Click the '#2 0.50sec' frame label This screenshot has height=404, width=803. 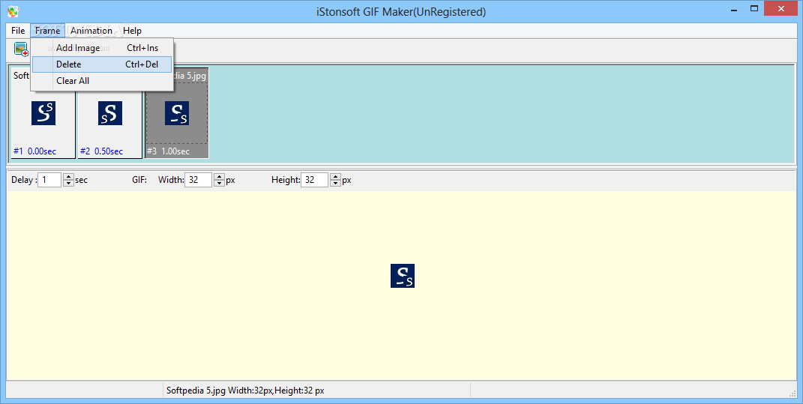(101, 151)
